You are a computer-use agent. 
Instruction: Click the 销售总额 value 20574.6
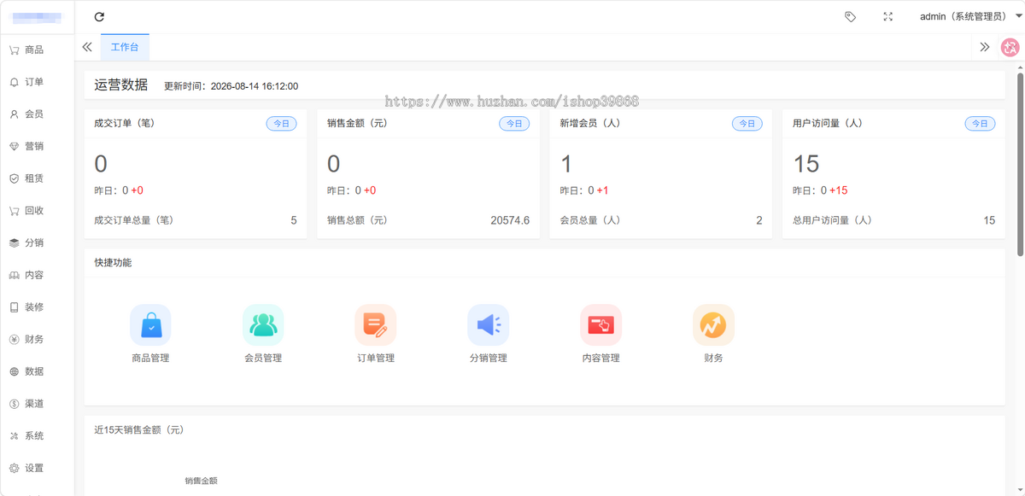point(510,220)
